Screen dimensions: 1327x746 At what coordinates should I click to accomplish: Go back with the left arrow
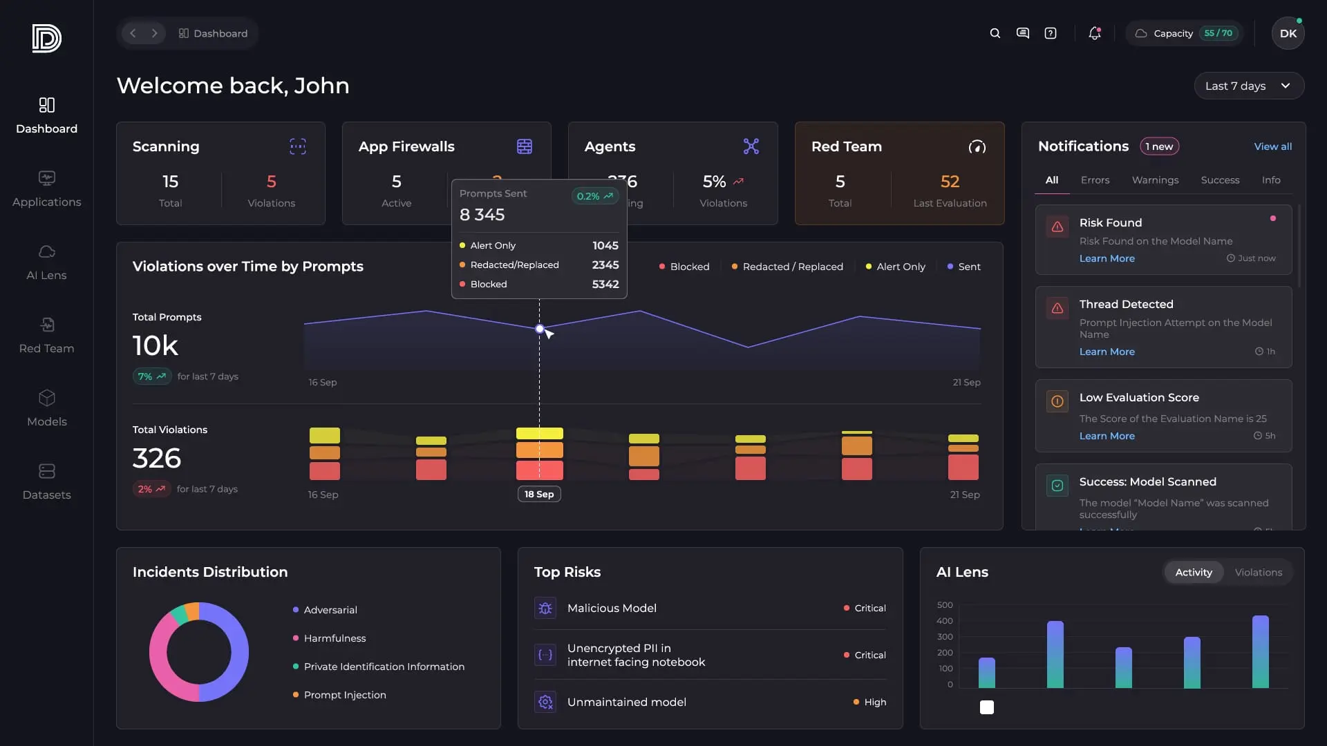point(133,33)
